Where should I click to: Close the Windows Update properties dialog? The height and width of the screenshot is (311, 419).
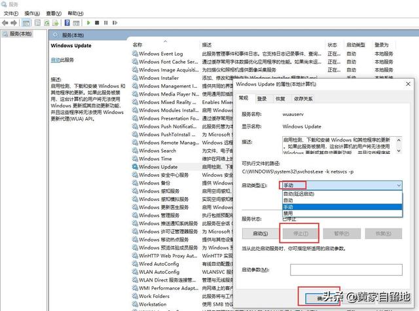pyautogui.click(x=408, y=84)
